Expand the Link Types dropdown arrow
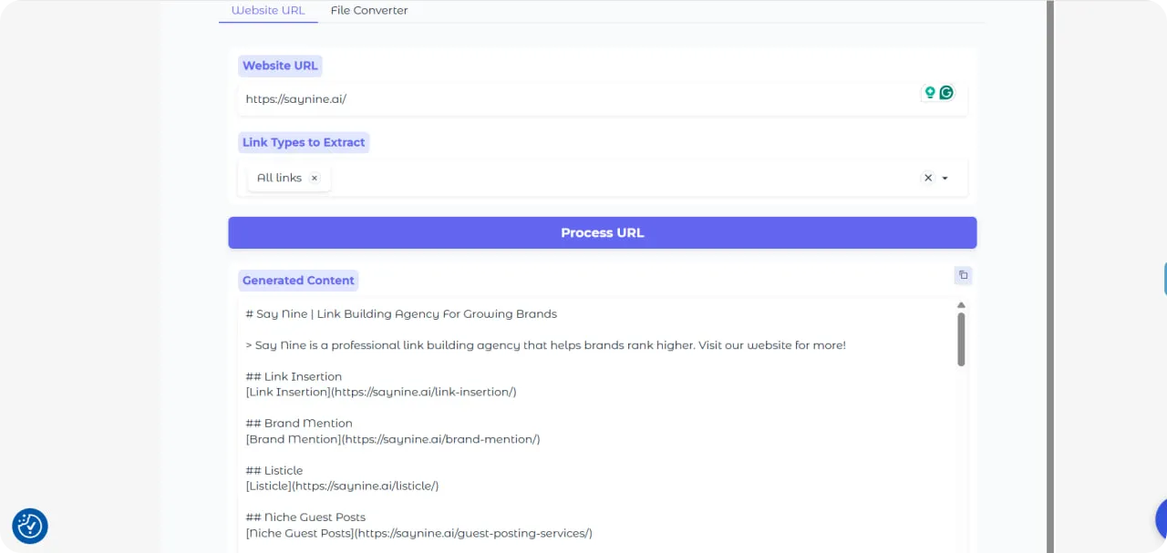The height and width of the screenshot is (553, 1167). click(x=945, y=179)
